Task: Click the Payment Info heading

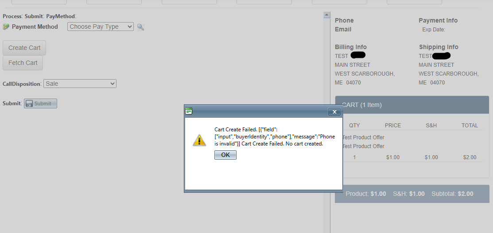Action: pyautogui.click(x=438, y=20)
